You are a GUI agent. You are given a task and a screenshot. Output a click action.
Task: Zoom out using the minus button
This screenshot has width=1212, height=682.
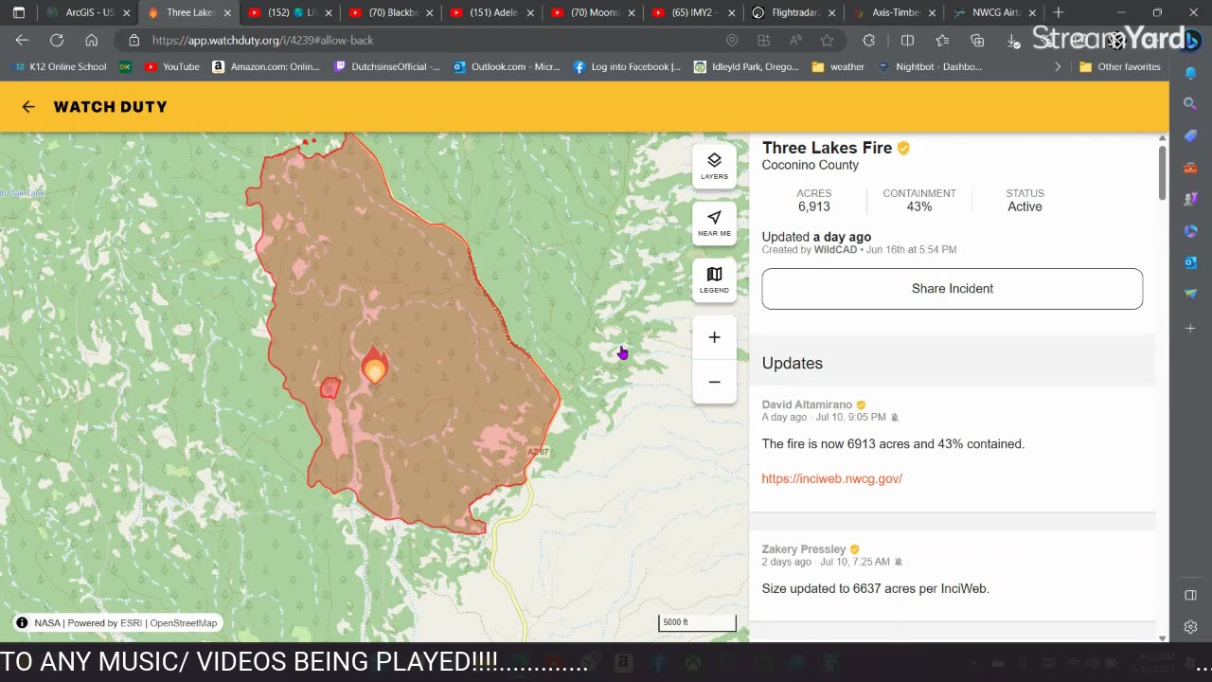point(714,382)
